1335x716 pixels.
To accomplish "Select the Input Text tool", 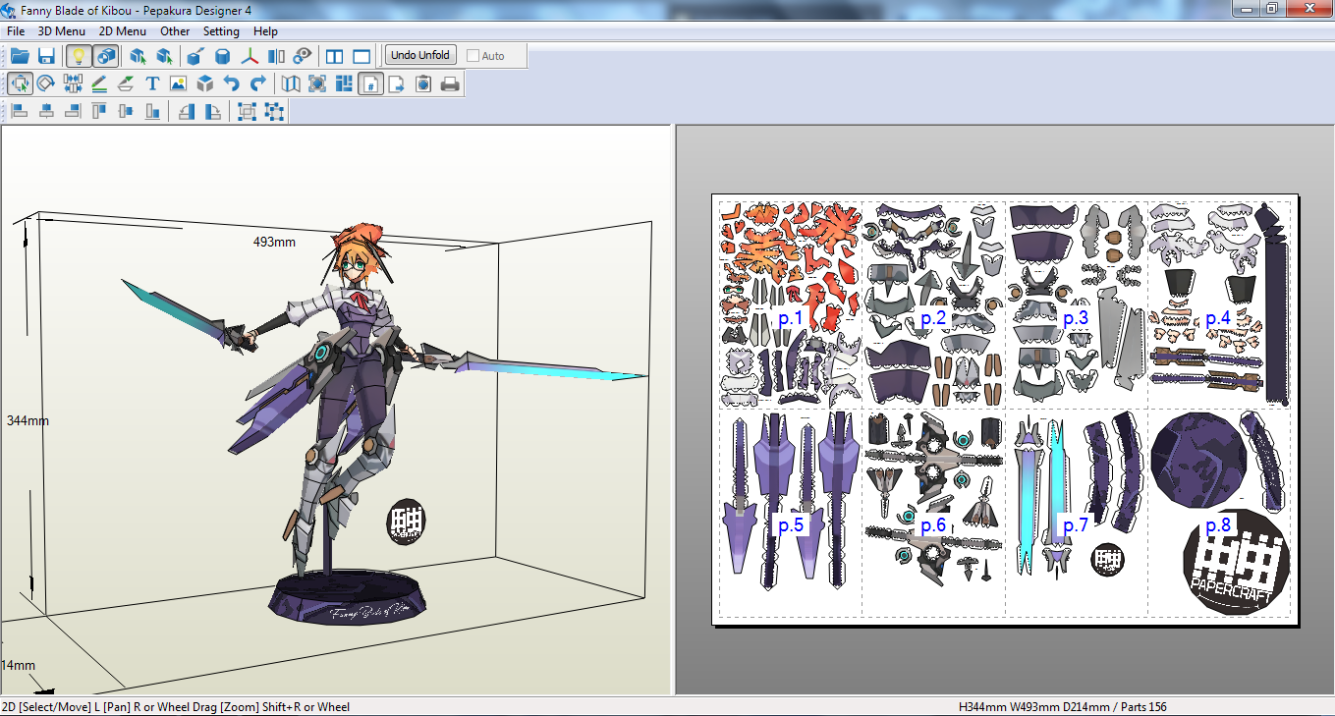I will [152, 83].
